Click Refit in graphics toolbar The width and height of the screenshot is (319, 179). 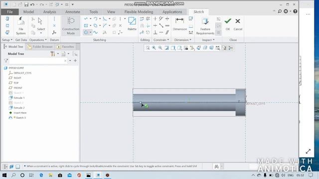click(x=148, y=48)
